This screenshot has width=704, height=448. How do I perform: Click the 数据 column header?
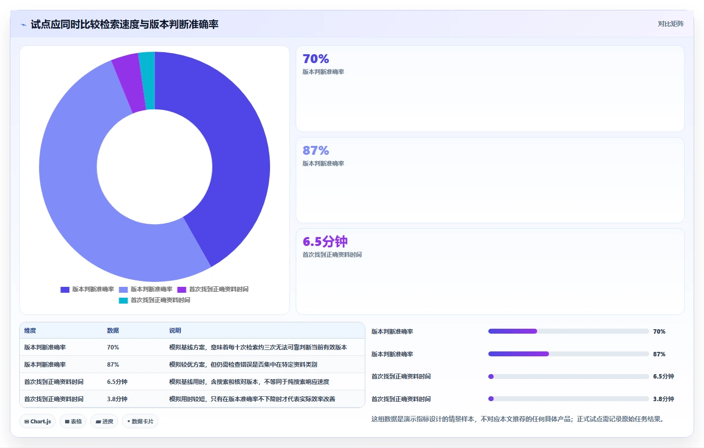(113, 331)
